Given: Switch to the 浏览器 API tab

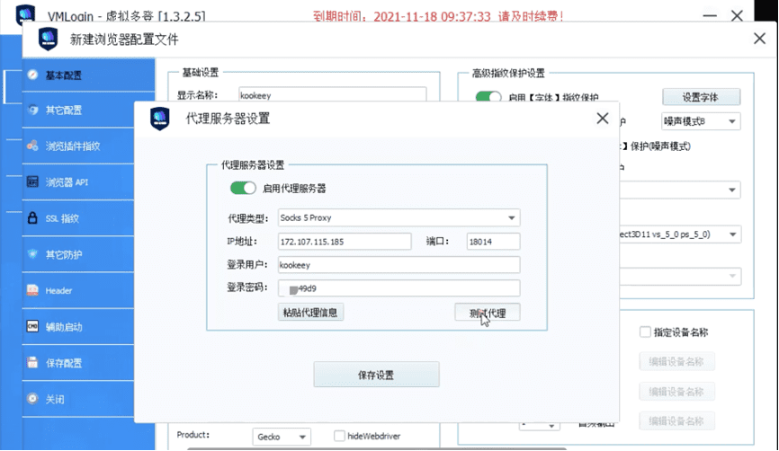Looking at the screenshot, I should (x=78, y=182).
